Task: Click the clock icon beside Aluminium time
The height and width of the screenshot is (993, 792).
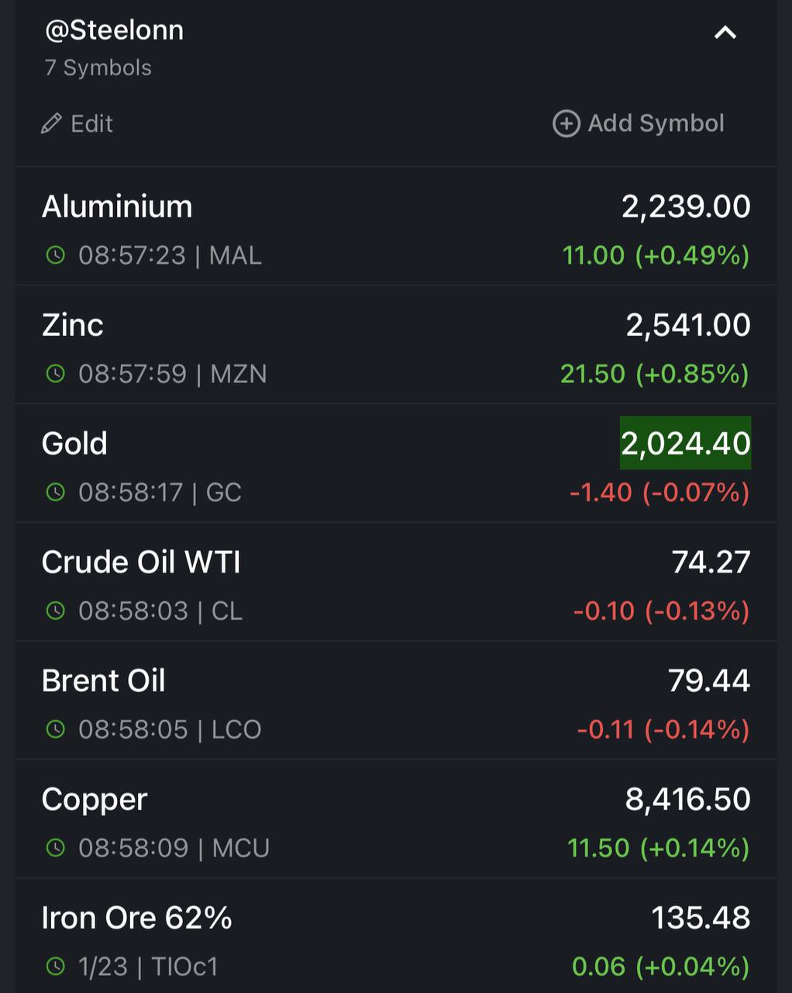Action: 55,255
